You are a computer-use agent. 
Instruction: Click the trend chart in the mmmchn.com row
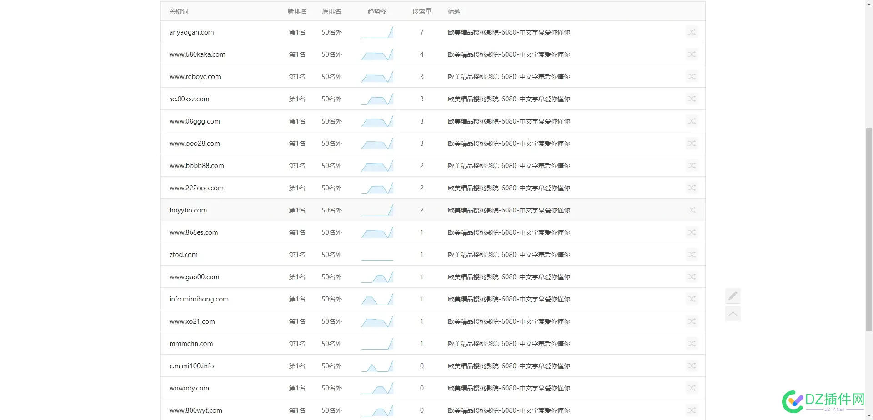click(x=377, y=343)
